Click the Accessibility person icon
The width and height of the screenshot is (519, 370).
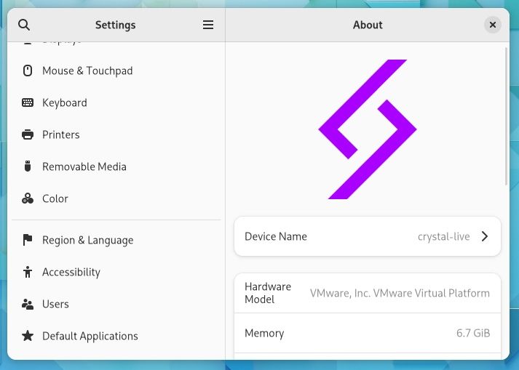(x=28, y=272)
